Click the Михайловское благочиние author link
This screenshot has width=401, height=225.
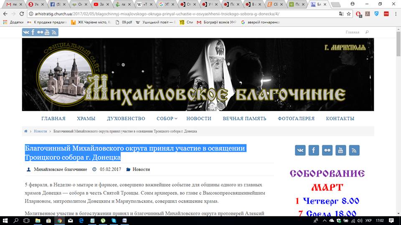[x=60, y=169]
